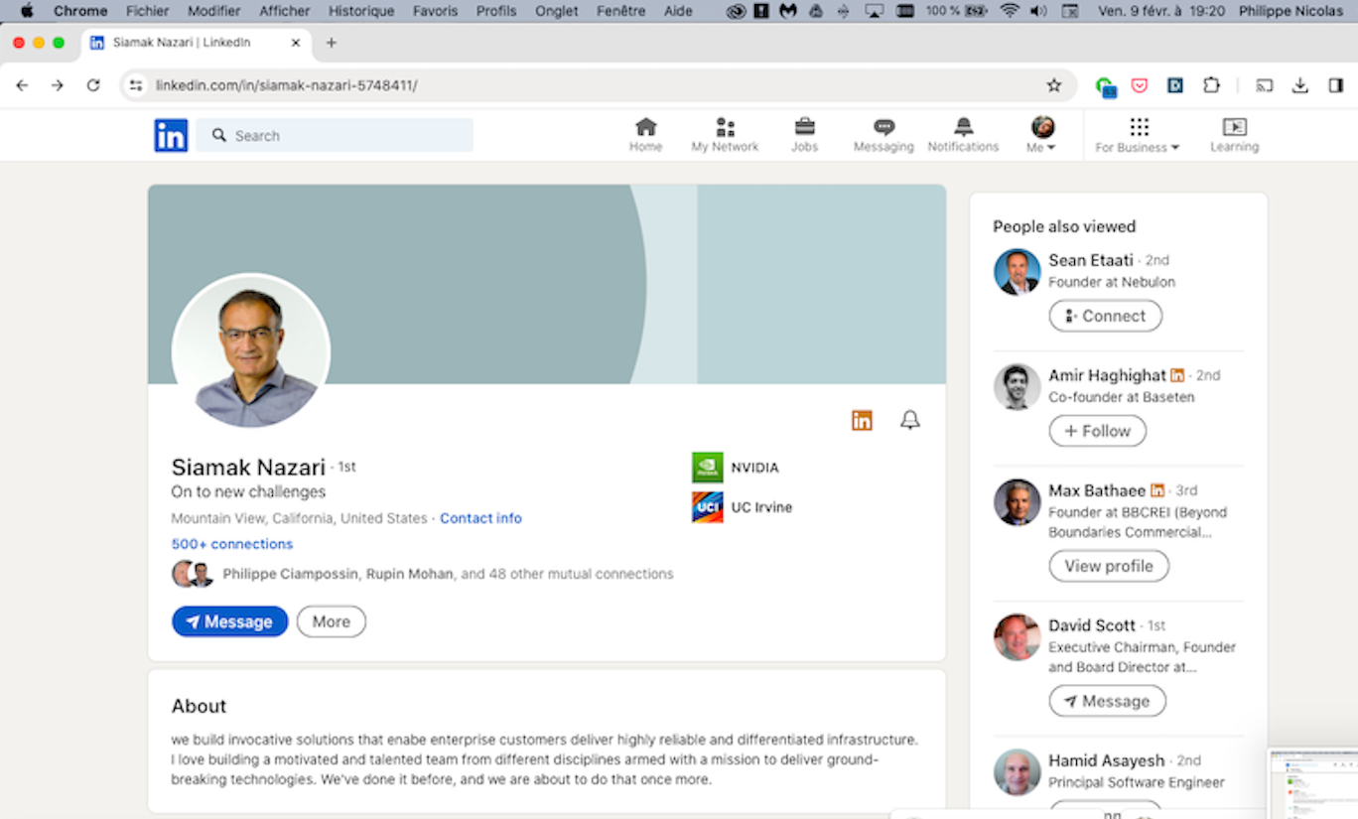
Task: Click in the LinkedIn Search field
Action: coord(335,136)
